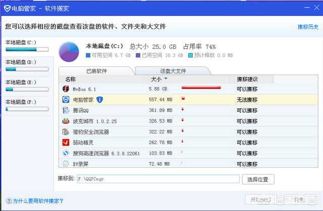Screen dimensions: 323x211
Task: Click the 名称 column header
Action: coord(71,79)
